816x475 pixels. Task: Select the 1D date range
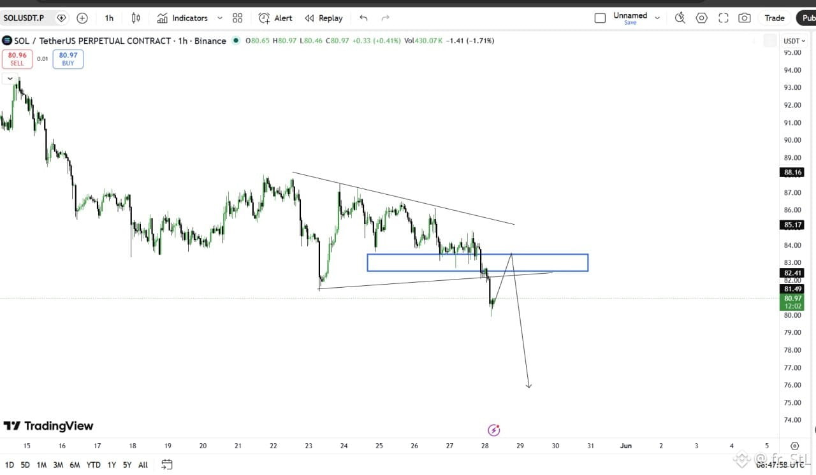10,465
